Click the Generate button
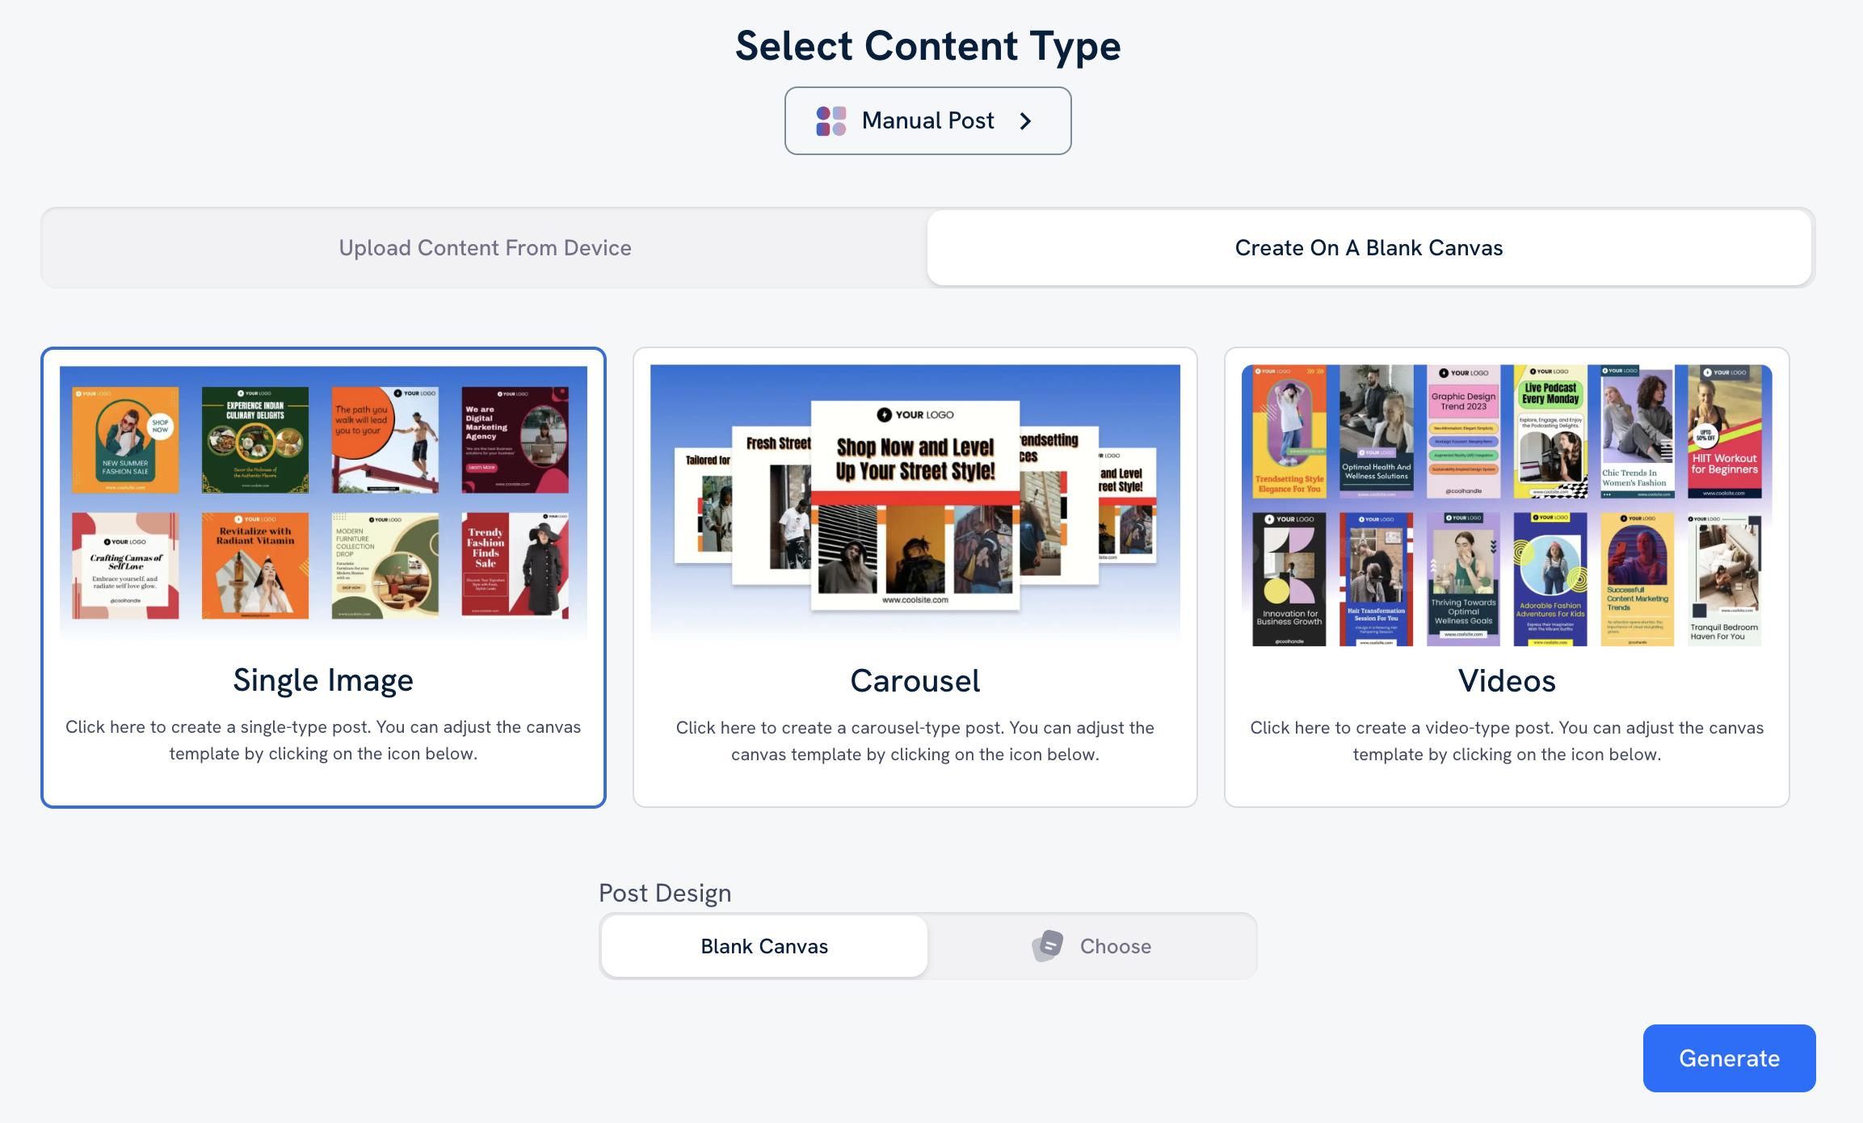1863x1123 pixels. click(x=1728, y=1058)
